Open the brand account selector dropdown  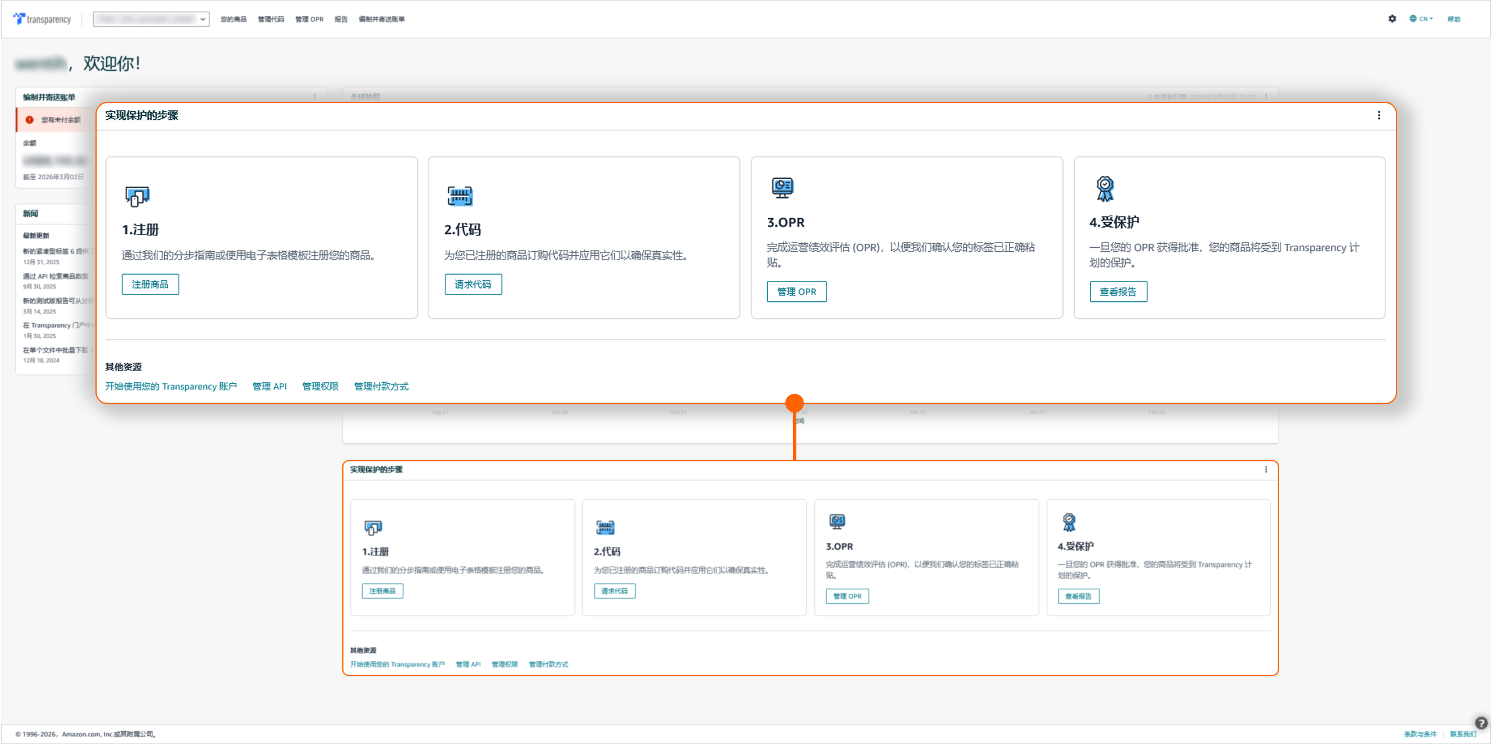(151, 19)
